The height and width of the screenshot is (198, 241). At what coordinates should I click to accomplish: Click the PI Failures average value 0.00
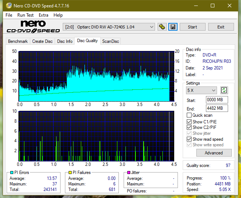click(111, 178)
